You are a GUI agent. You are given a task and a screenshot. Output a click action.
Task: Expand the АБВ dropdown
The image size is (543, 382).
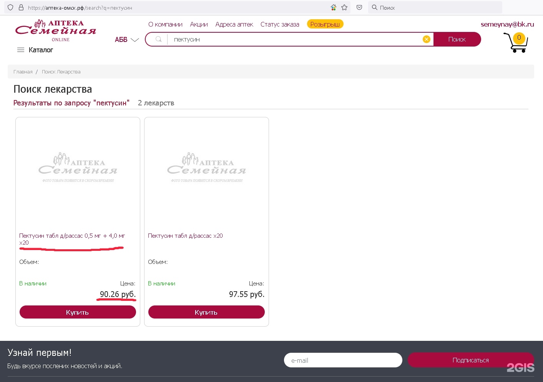coord(127,40)
